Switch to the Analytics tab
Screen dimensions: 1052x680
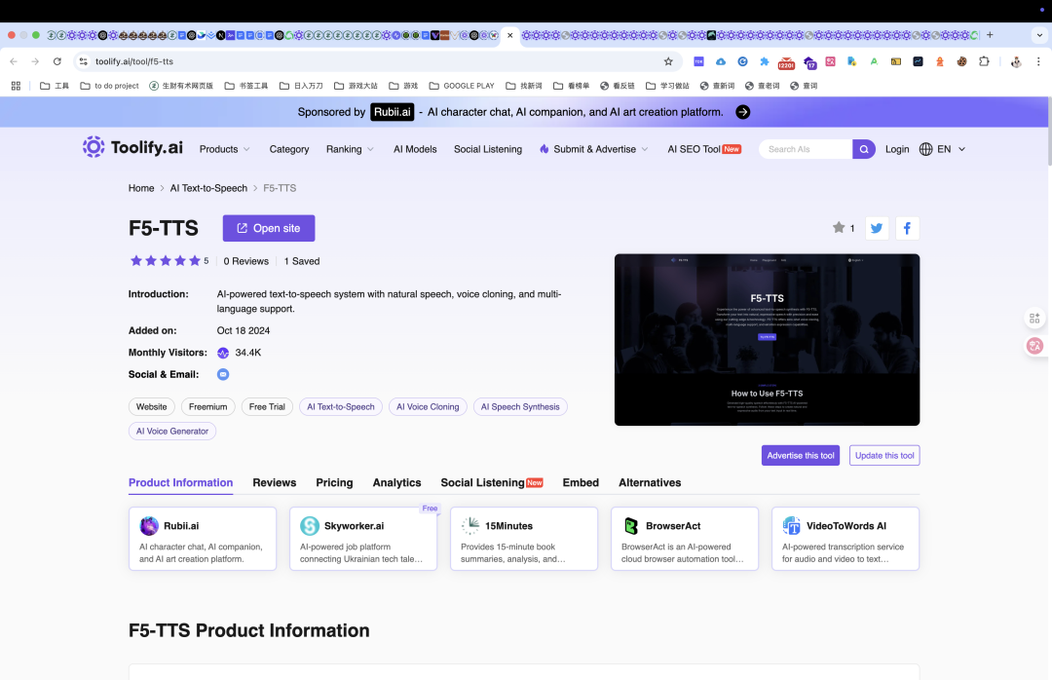pyautogui.click(x=396, y=482)
